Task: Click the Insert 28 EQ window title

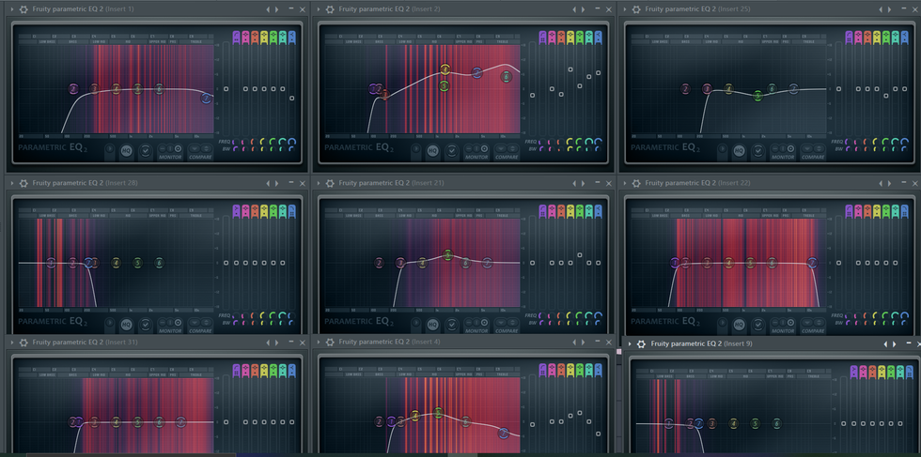Action: 85,183
